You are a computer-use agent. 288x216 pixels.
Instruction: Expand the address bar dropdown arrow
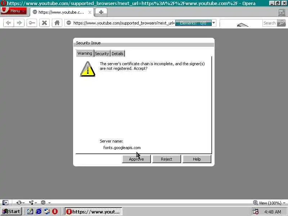point(213,23)
